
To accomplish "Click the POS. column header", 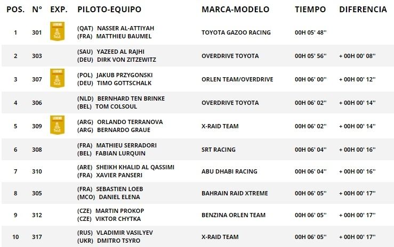I will (15, 10).
